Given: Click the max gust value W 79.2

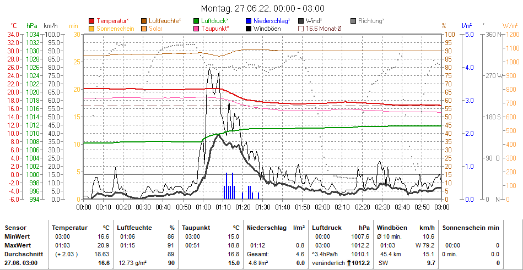Looking at the screenshot, I should 424,245.
